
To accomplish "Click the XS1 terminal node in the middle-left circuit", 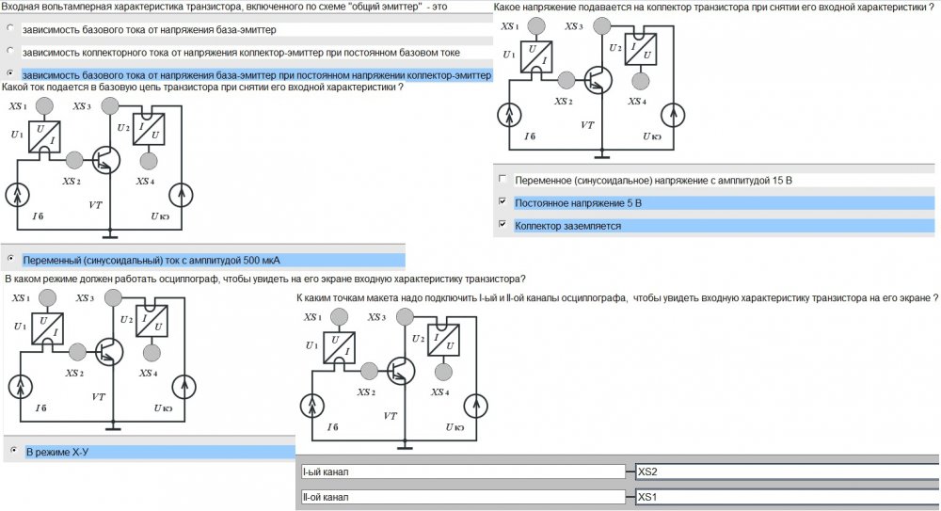I will 44,105.
